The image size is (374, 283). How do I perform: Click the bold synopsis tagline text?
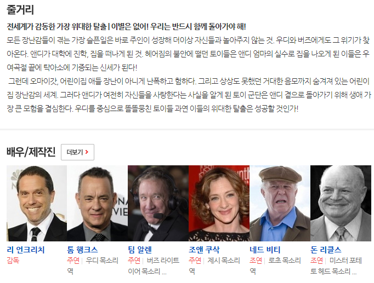click(x=126, y=26)
